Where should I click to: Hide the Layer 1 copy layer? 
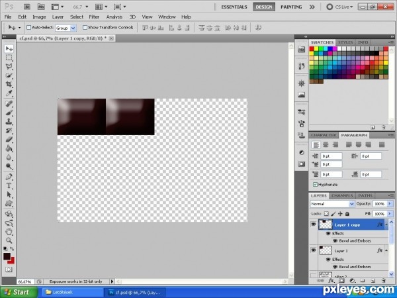pos(314,224)
